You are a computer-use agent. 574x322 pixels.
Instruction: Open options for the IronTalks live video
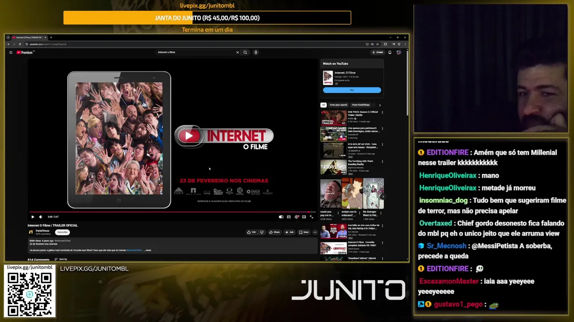tap(383, 226)
